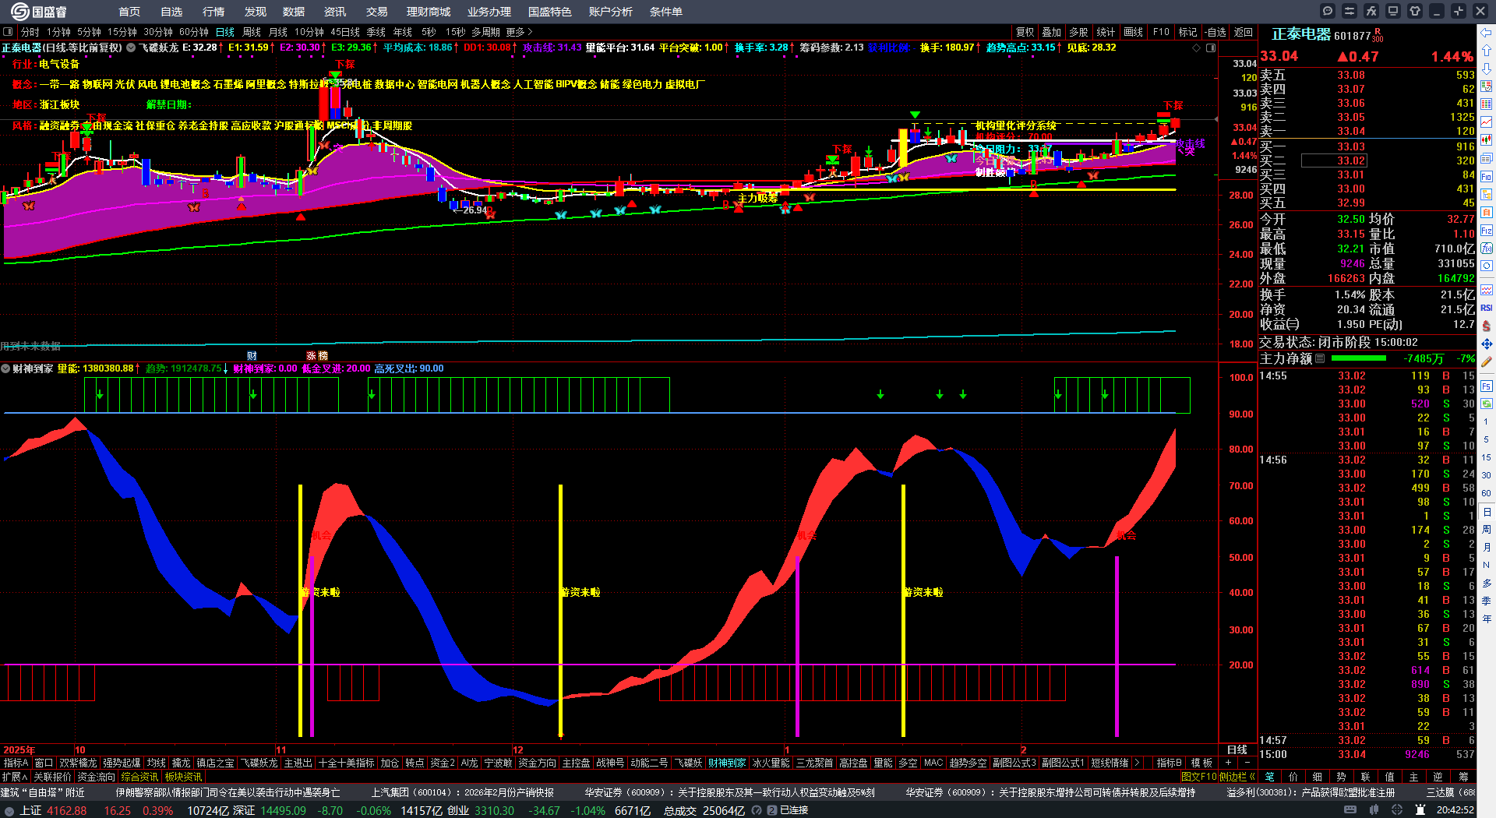Switch to the 飞碟妖龙 indicator tab
The height and width of the screenshot is (818, 1496).
pos(259,763)
